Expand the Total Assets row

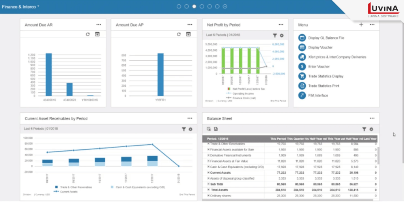point(208,190)
